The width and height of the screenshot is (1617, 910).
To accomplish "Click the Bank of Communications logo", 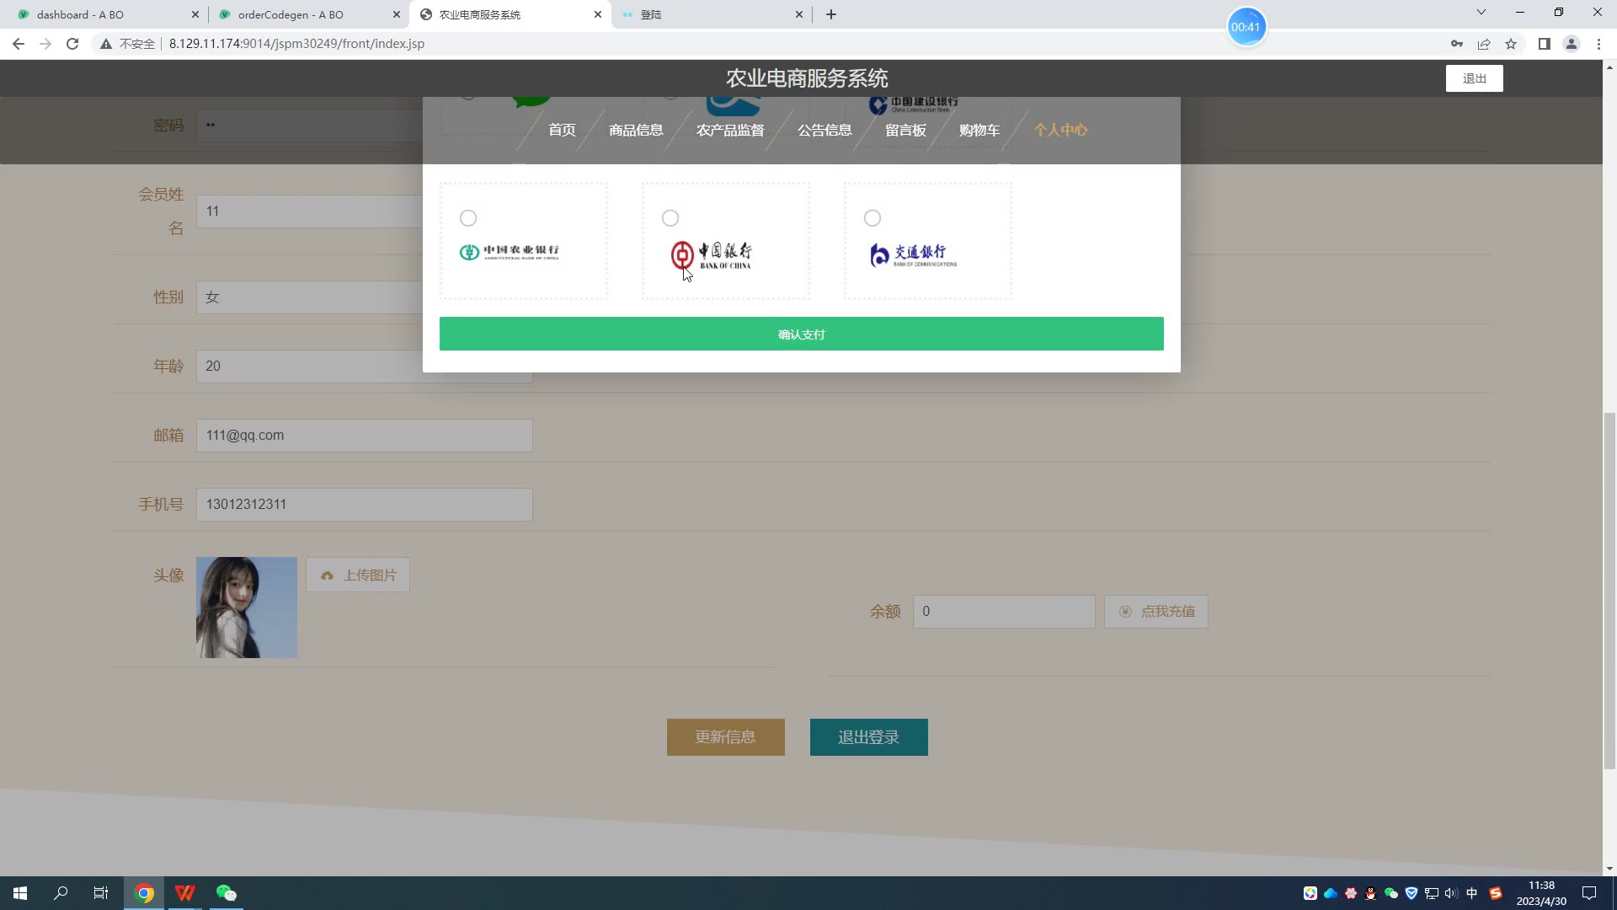I will click(914, 254).
